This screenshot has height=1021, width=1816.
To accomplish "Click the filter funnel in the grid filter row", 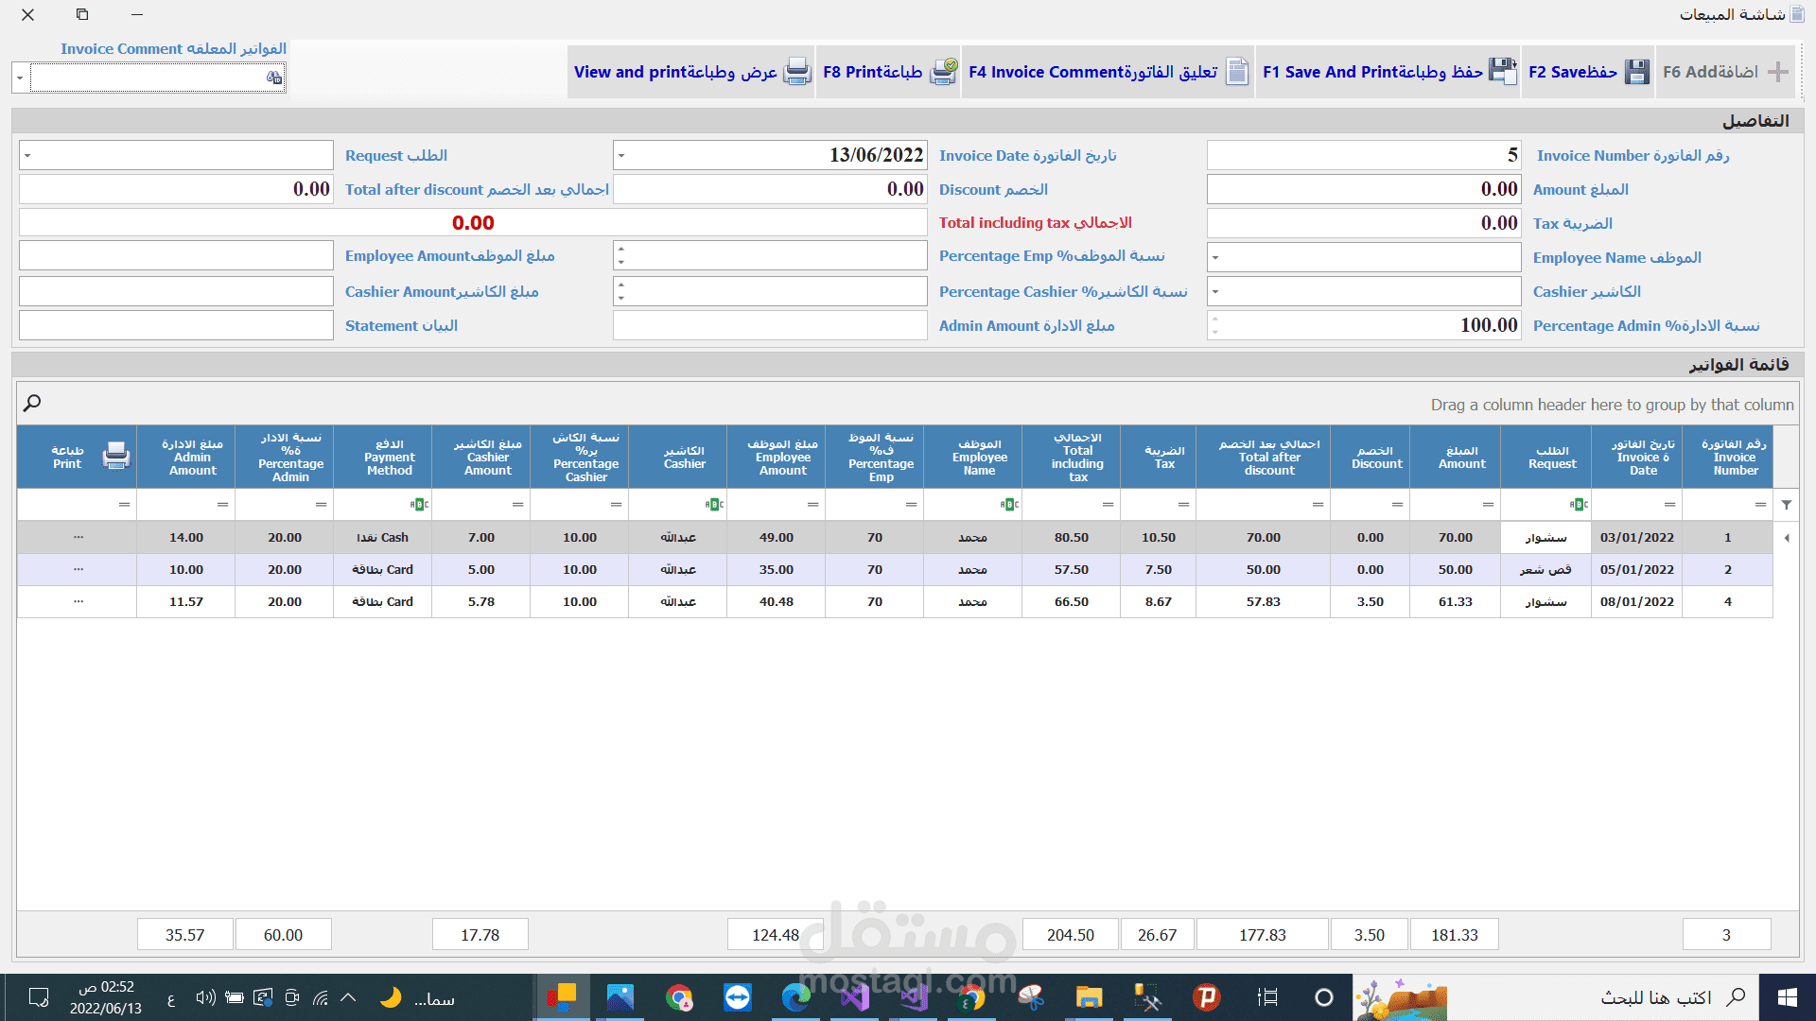I will click(x=1787, y=505).
